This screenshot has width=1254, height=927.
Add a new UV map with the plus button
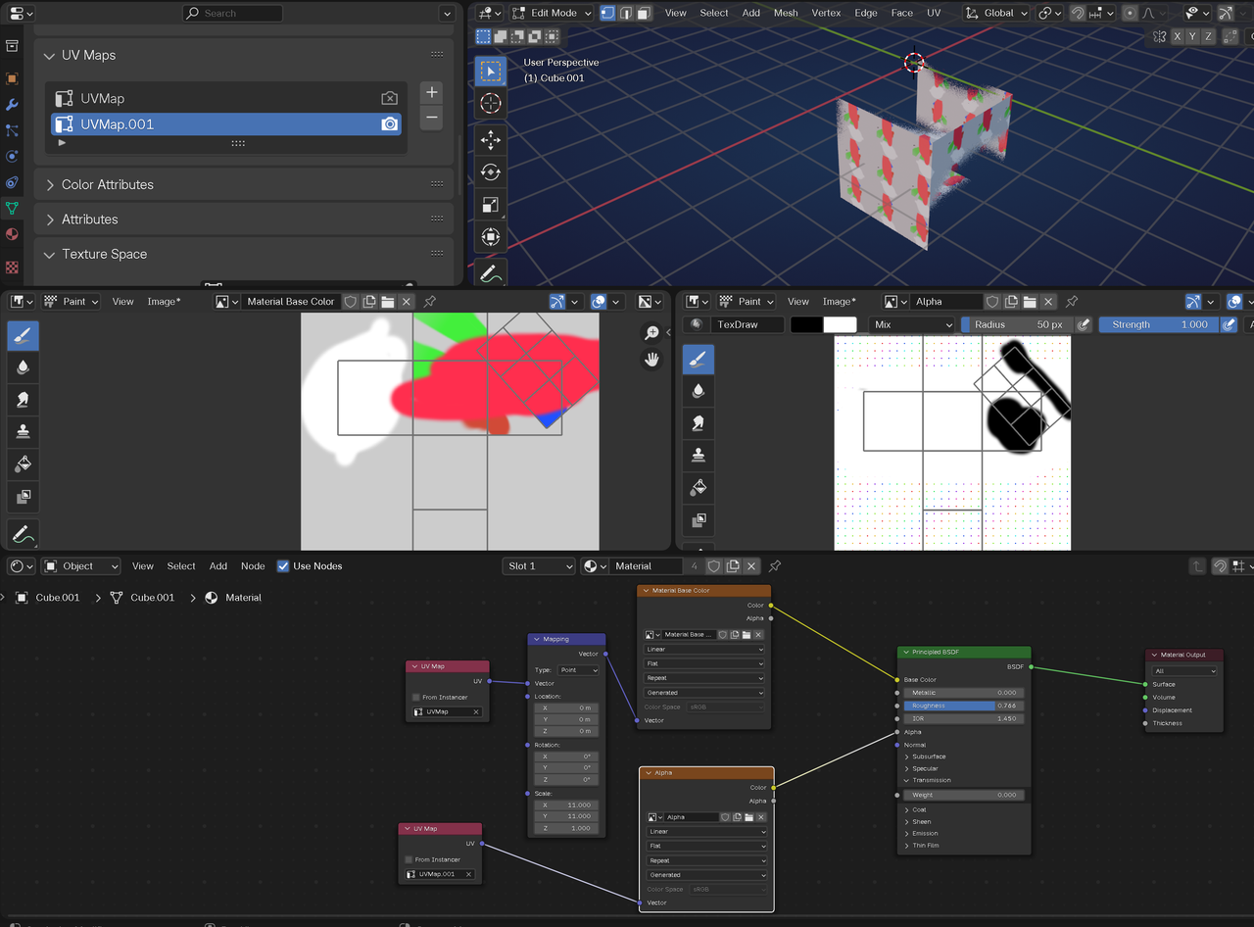pyautogui.click(x=431, y=91)
